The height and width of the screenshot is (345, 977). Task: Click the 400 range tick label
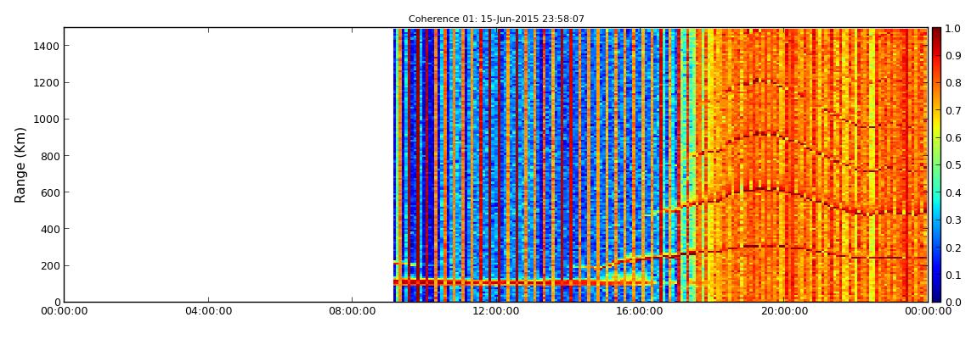(x=49, y=230)
